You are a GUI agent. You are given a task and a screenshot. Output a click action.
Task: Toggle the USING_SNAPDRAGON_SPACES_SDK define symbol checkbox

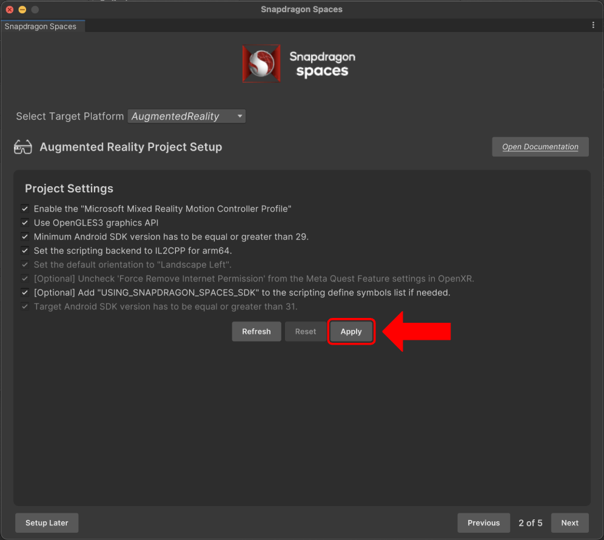(25, 292)
